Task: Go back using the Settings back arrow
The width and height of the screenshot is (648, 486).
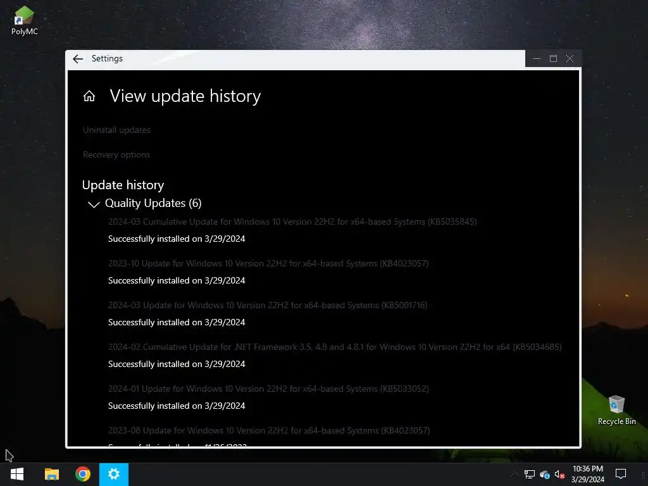Action: click(78, 59)
